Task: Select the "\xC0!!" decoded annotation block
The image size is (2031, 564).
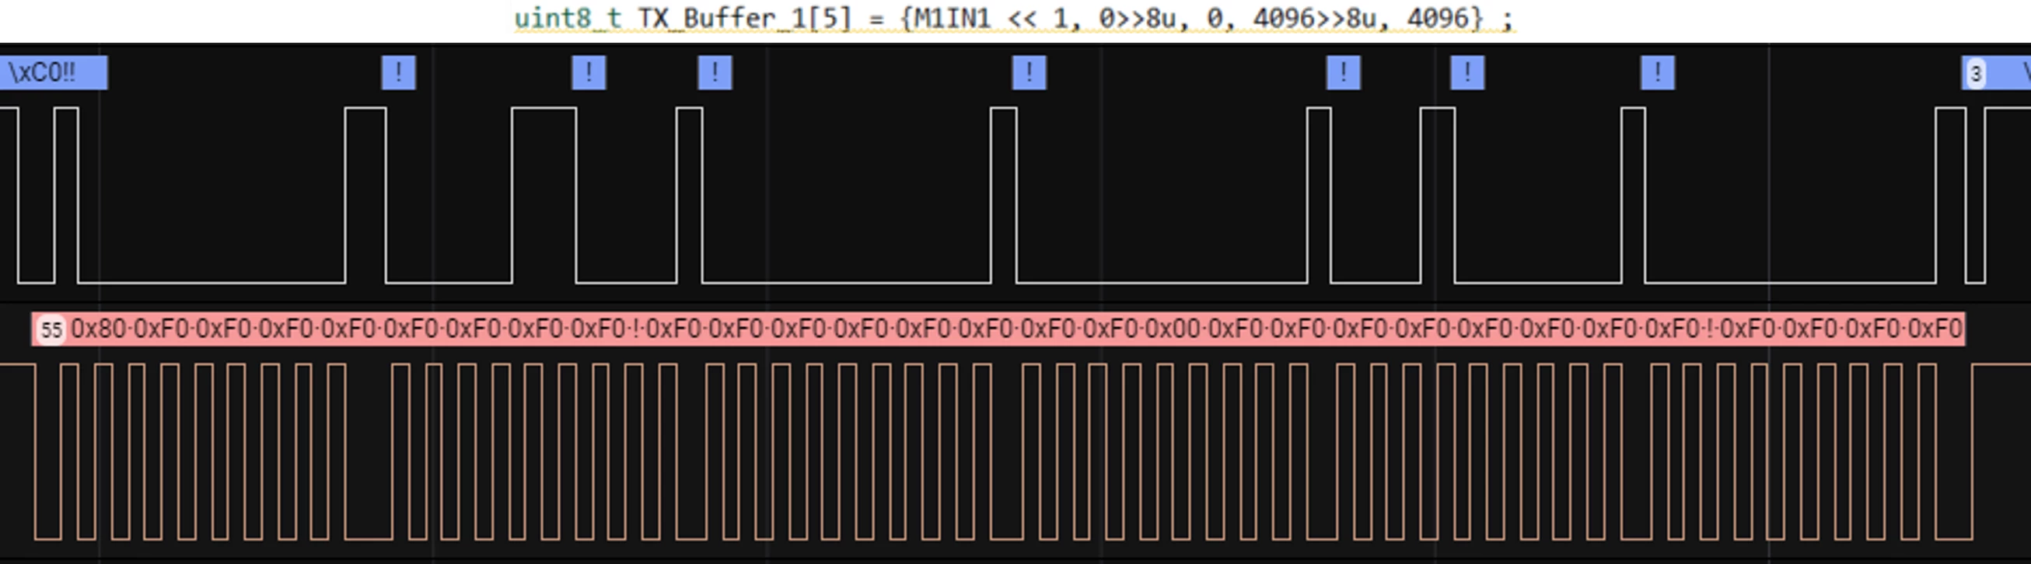Action: 54,72
